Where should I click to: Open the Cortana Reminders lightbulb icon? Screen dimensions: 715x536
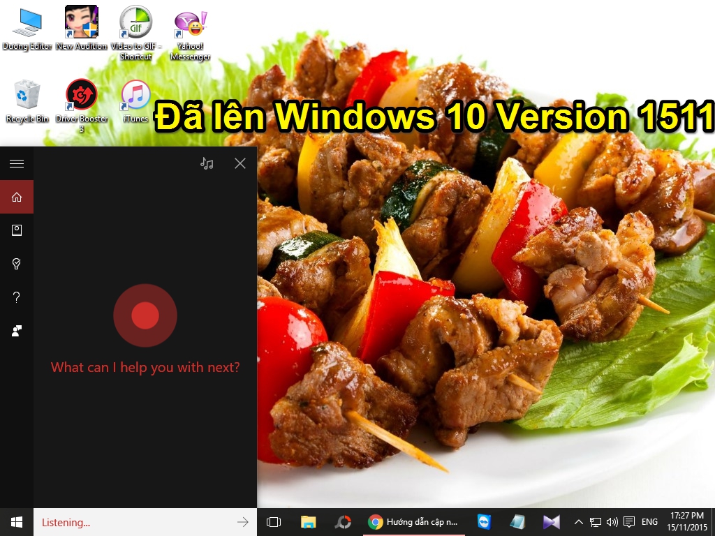click(x=17, y=263)
